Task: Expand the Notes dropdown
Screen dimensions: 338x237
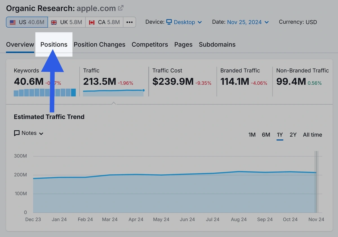Action: (29, 133)
